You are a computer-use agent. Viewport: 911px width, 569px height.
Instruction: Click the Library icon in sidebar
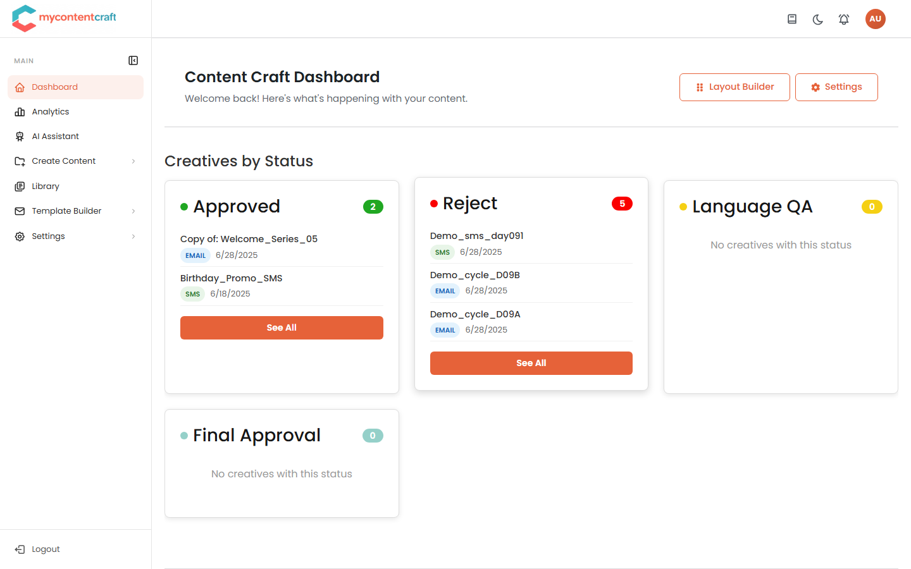pos(20,187)
